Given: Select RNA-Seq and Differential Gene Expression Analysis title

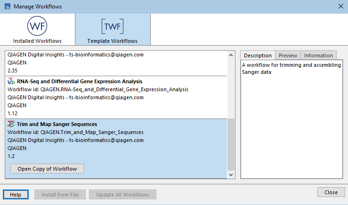Looking at the screenshot, I should point(80,81).
